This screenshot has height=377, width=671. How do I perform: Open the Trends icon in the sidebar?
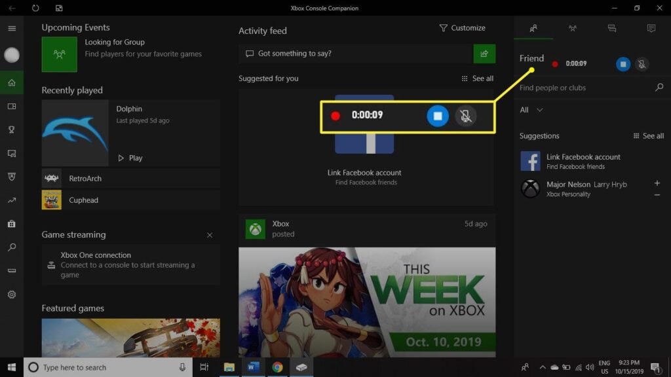pos(11,200)
